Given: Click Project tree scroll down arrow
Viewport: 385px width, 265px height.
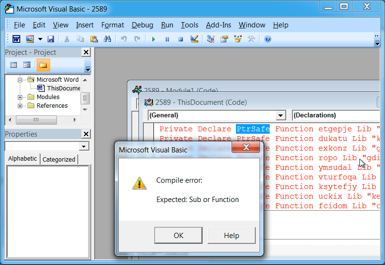Looking at the screenshot, I should pyautogui.click(x=85, y=110).
